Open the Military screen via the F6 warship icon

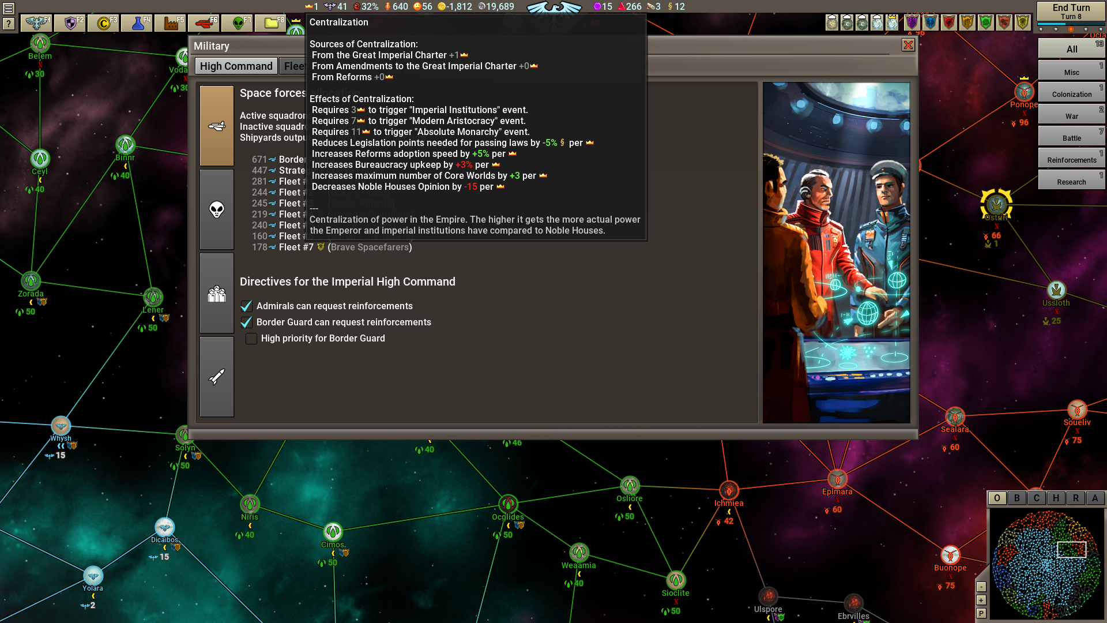pos(203,23)
